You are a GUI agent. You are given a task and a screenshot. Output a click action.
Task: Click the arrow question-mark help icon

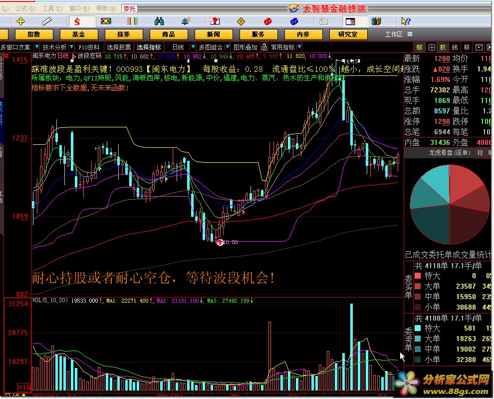pyautogui.click(x=406, y=21)
